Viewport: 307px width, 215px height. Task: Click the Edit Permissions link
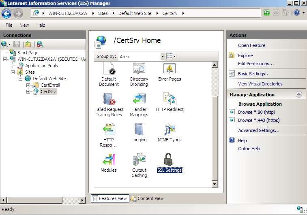[256, 64]
